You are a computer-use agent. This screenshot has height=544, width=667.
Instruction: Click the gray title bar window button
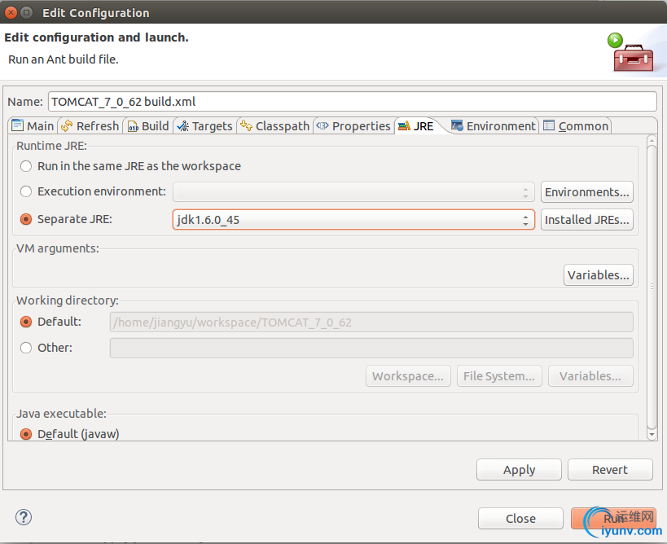tap(26, 13)
